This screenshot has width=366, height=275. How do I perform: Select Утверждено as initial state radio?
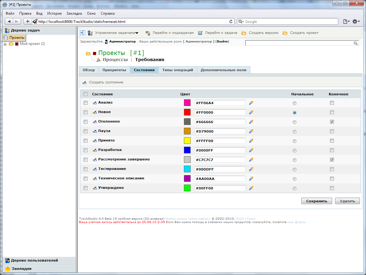click(x=294, y=189)
